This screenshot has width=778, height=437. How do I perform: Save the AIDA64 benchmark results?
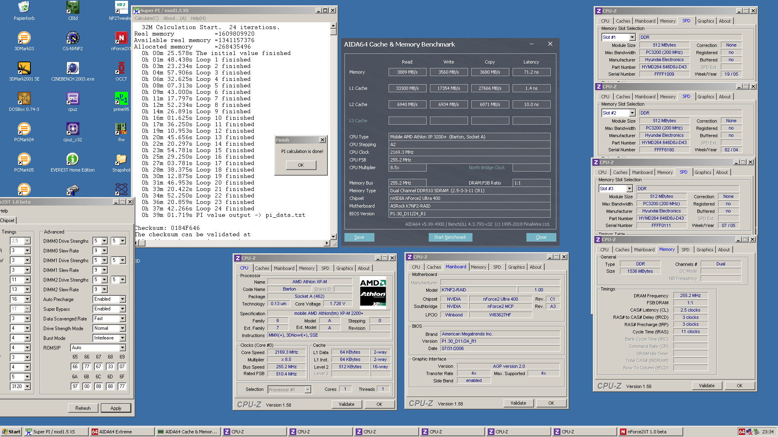[359, 237]
